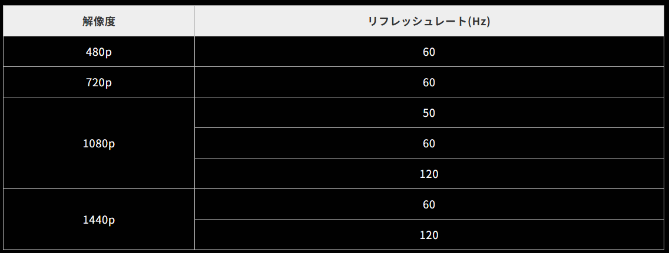Click the 120 Hz value for 1080p
669x253 pixels.
point(429,174)
